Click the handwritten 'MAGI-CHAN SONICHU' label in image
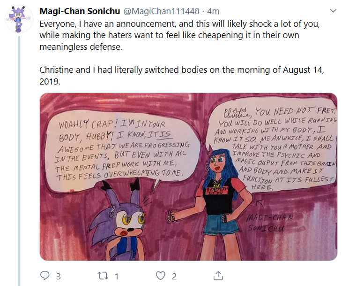This screenshot has height=286, width=342. [269, 223]
